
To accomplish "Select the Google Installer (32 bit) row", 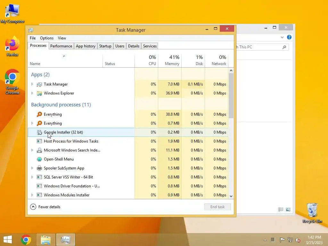I will [128, 132].
